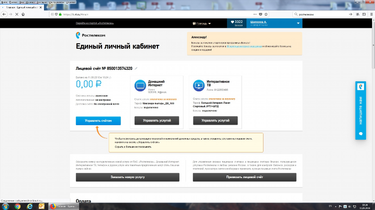The height and width of the screenshot is (210, 375).
Task: Open the Перейти на портал «Ростелеком» link
Action: (x=94, y=23)
